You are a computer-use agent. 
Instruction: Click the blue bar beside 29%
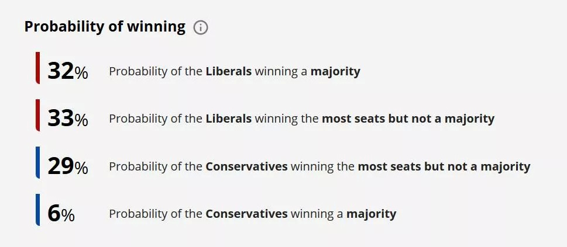[x=37, y=162]
